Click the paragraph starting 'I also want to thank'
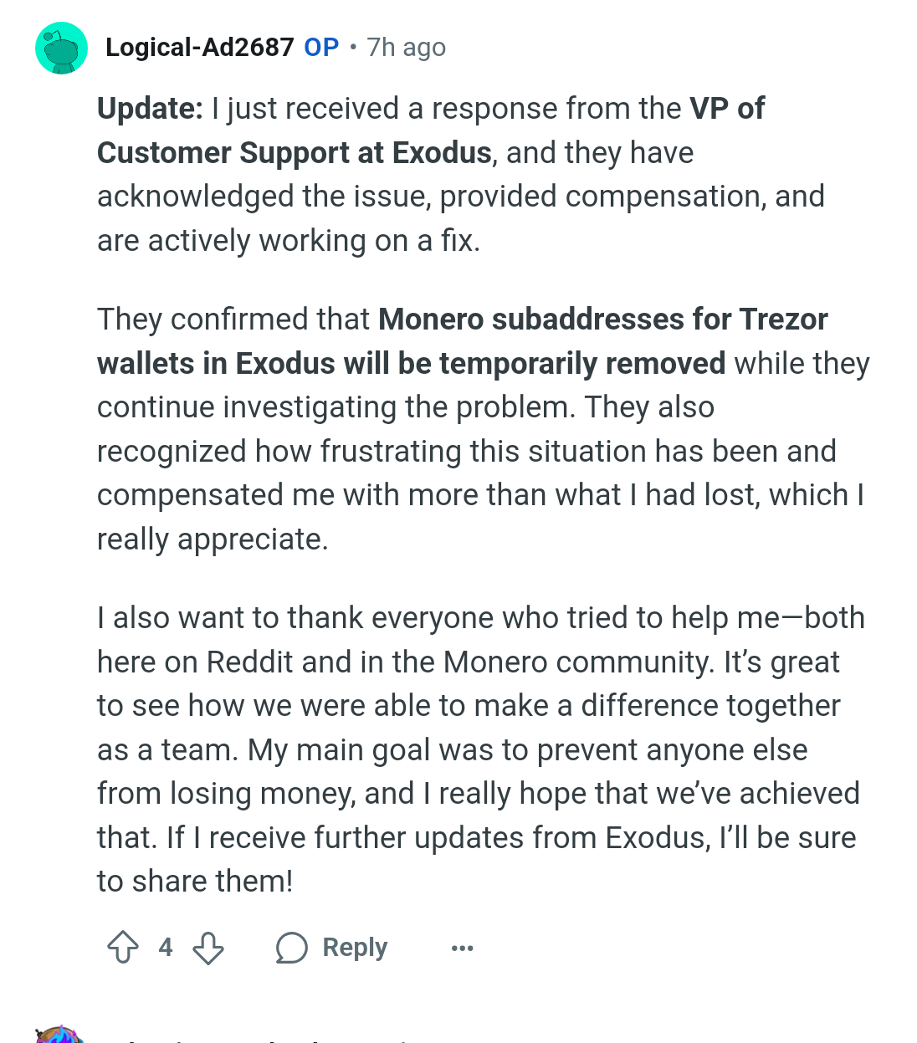Screen dimensions: 917x1043 click(481, 749)
